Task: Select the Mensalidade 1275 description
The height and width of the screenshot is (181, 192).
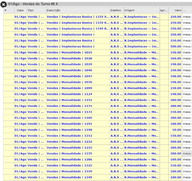Action: (69, 154)
